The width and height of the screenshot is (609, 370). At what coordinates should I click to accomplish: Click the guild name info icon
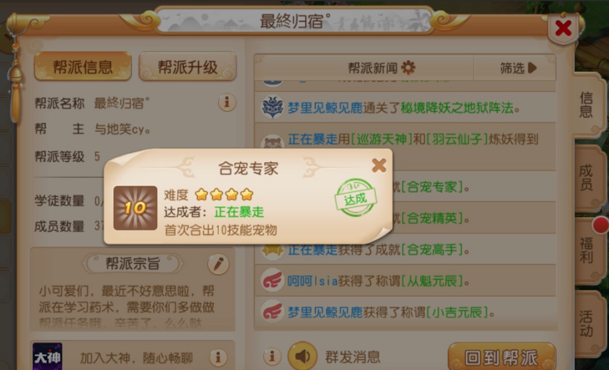click(x=227, y=103)
